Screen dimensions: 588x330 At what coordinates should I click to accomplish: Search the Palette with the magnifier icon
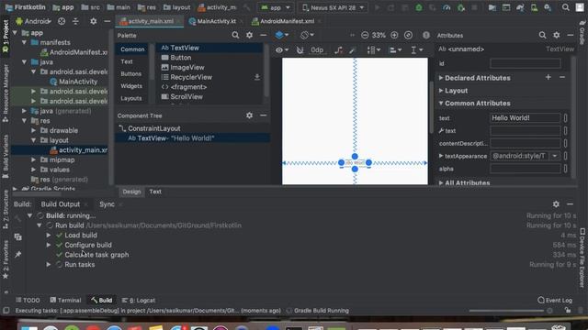click(x=235, y=35)
